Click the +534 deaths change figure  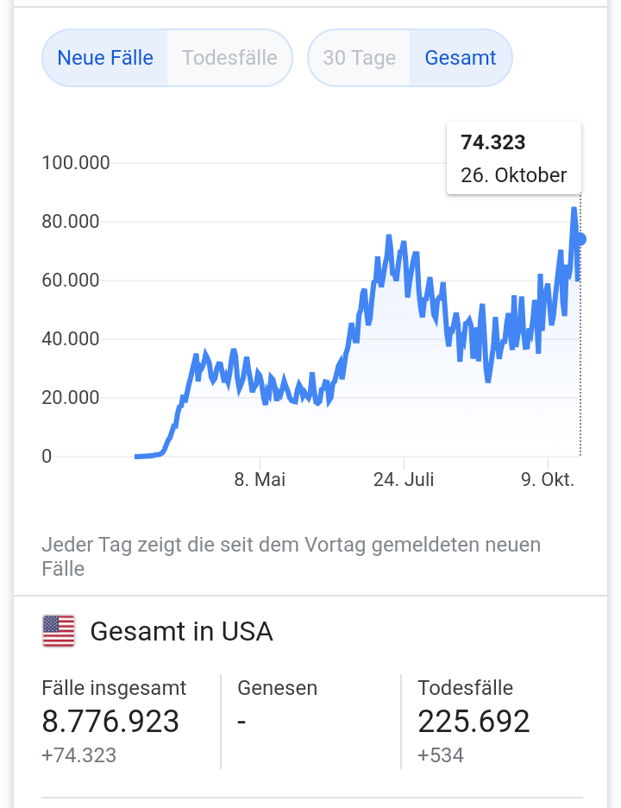tap(441, 755)
